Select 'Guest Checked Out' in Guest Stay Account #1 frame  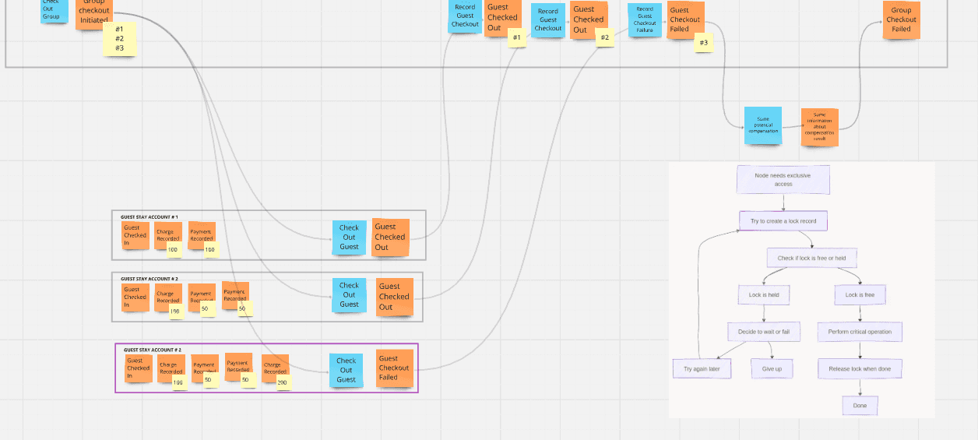point(390,237)
